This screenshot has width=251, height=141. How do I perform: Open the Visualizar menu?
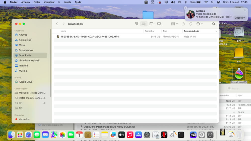(49, 2)
